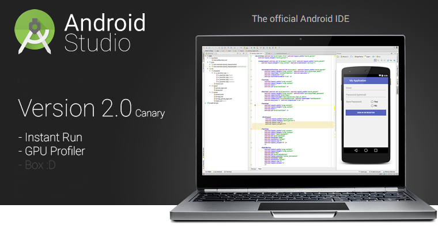Viewport: 438px width, 227px height.
Task: Switch to the Design tab under the editor
Action: tap(254, 169)
